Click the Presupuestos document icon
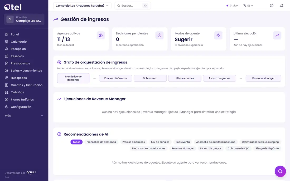 (x=7, y=63)
